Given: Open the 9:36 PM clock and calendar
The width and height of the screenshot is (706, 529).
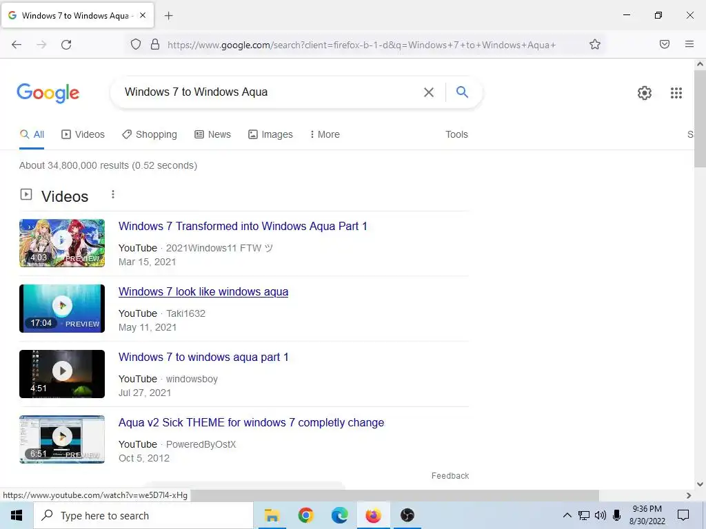Looking at the screenshot, I should pos(647,515).
